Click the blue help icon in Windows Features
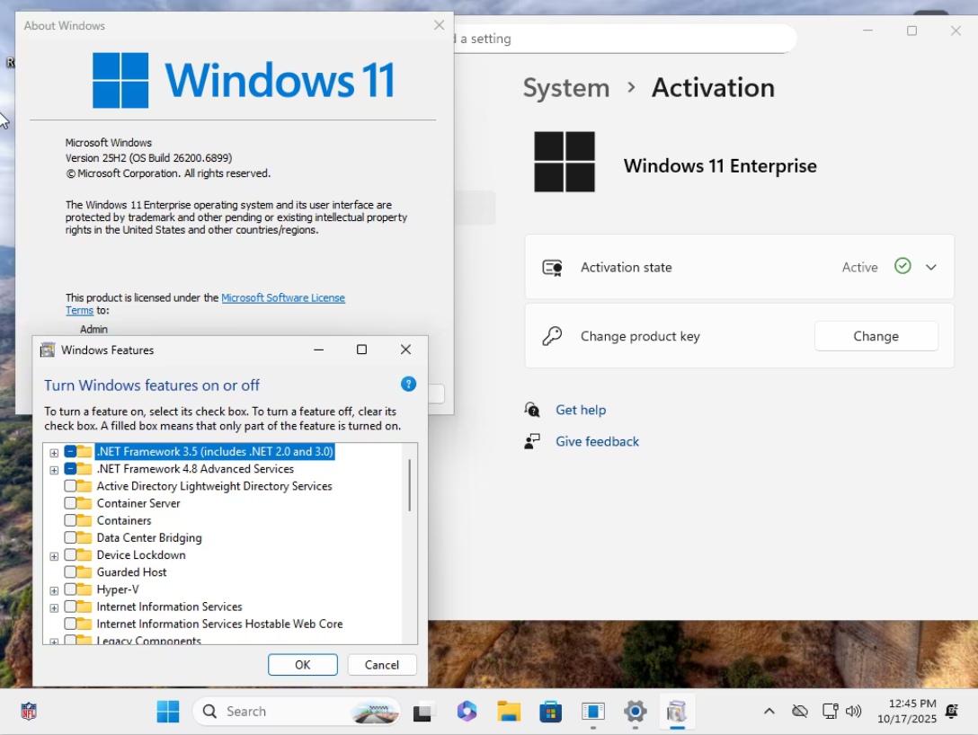Screen dimensions: 978x735 click(x=408, y=385)
